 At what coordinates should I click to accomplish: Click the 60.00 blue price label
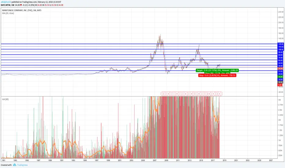pos(281,60)
